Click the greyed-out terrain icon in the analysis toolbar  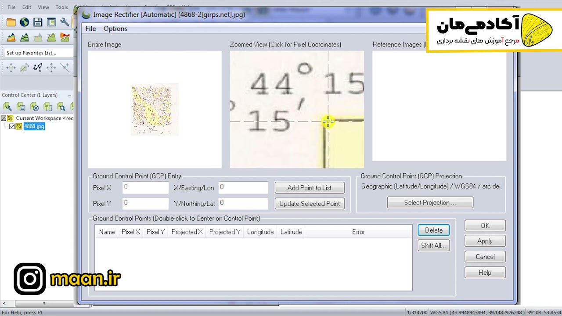(38, 37)
